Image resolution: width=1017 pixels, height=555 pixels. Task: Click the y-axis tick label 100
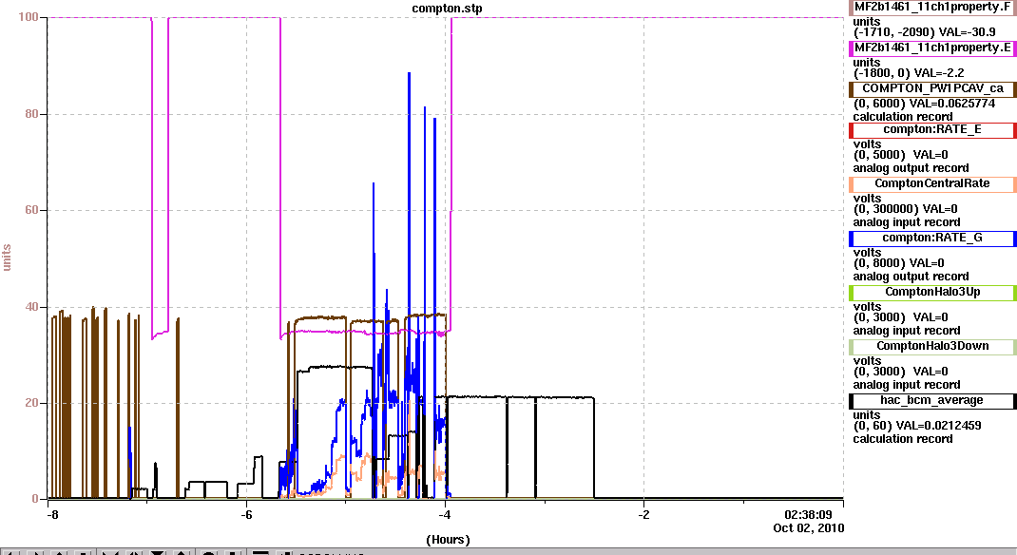(29, 17)
